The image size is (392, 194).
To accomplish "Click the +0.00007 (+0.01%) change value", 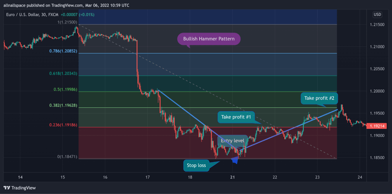I will (78, 15).
